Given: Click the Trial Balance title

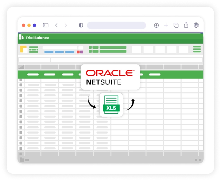Looking at the screenshot, I should [x=37, y=38].
